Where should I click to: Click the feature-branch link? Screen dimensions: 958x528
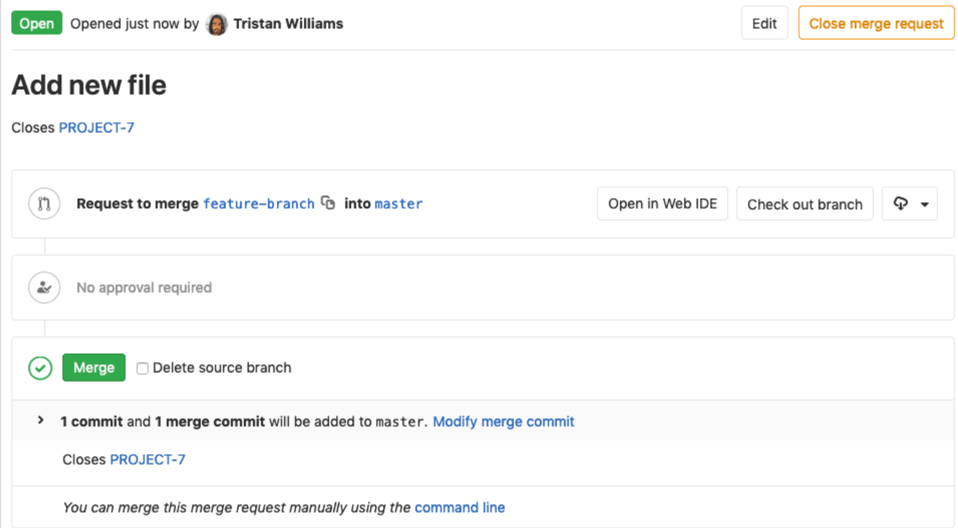[258, 204]
